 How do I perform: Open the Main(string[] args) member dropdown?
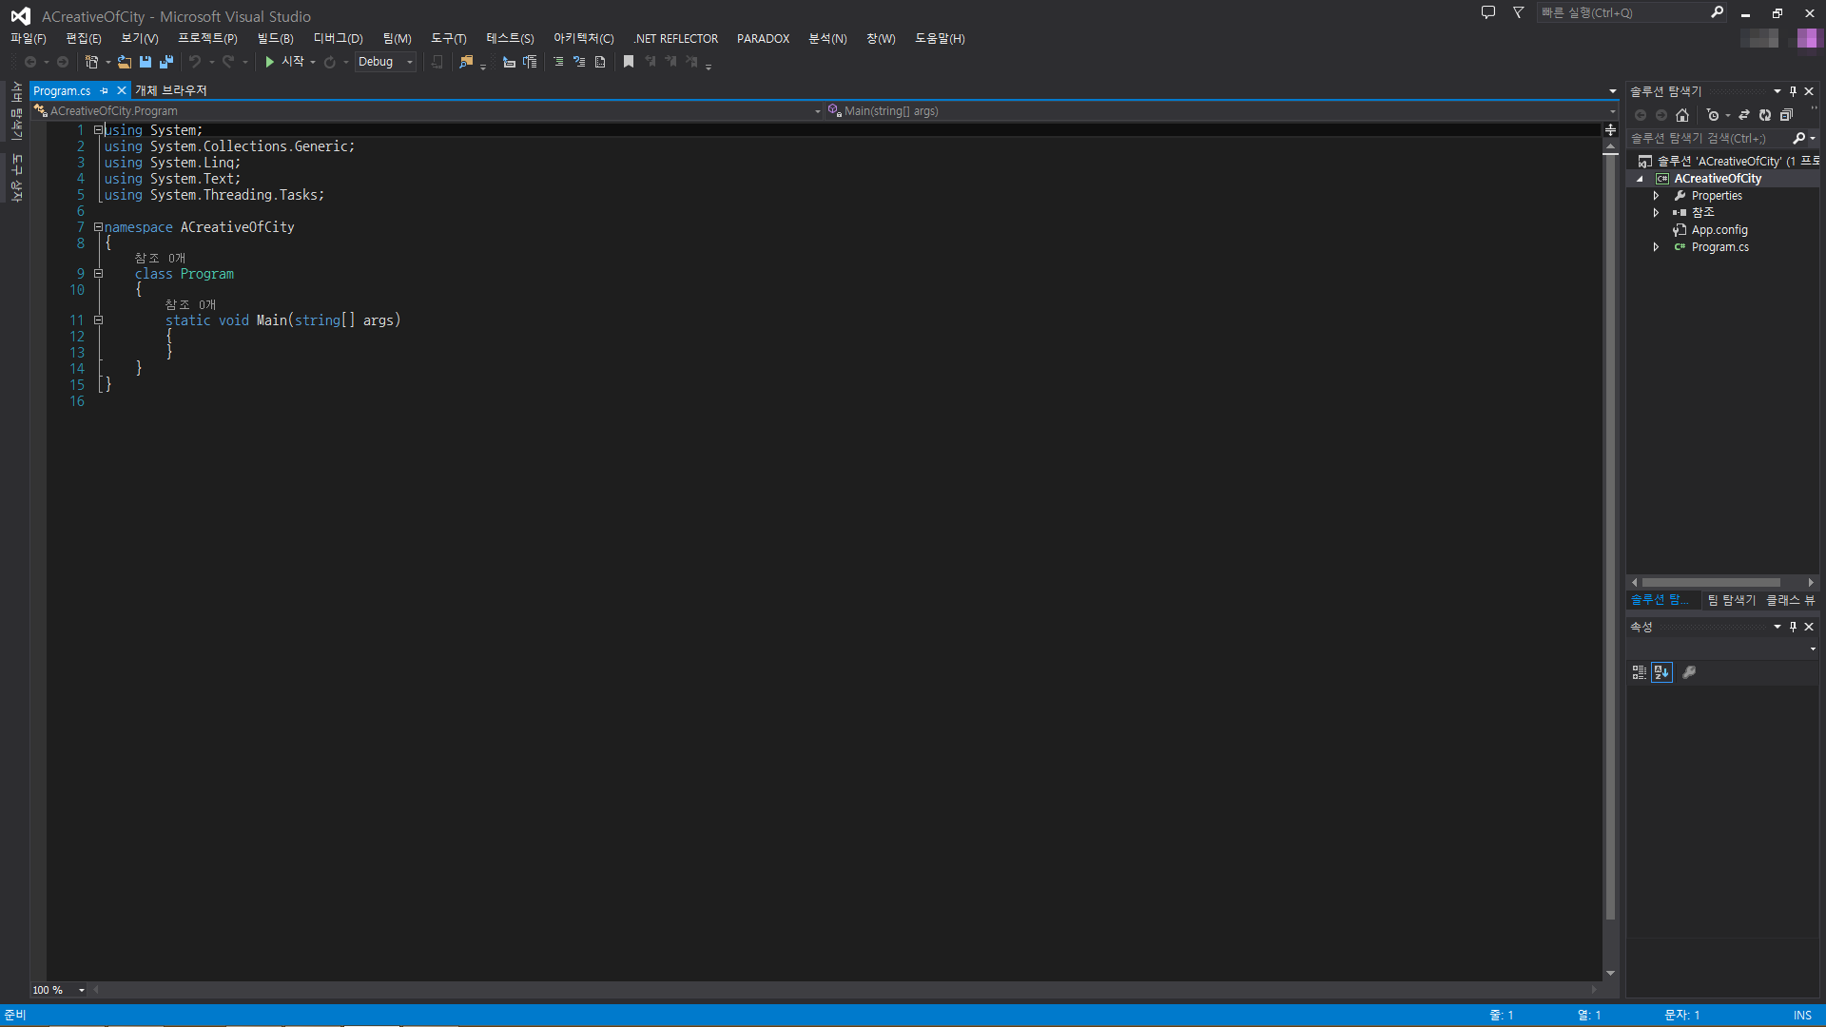[x=1221, y=111]
